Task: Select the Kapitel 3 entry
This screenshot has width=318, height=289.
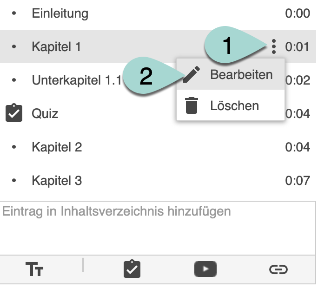Action: pyautogui.click(x=57, y=181)
